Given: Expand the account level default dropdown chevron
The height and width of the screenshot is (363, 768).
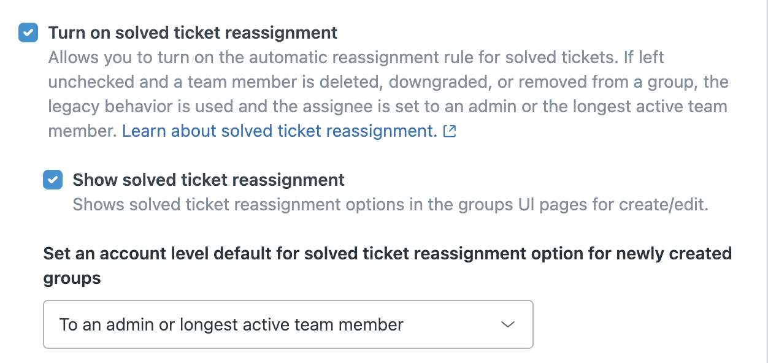Looking at the screenshot, I should [508, 324].
